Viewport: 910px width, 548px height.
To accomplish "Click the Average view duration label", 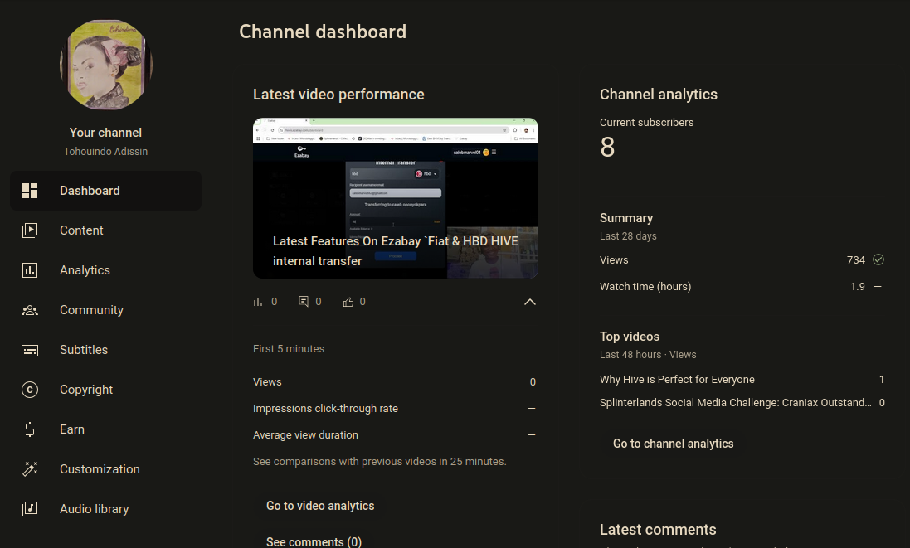I will [305, 435].
